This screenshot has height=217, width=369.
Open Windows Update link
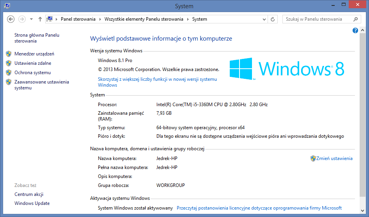pyautogui.click(x=32, y=203)
